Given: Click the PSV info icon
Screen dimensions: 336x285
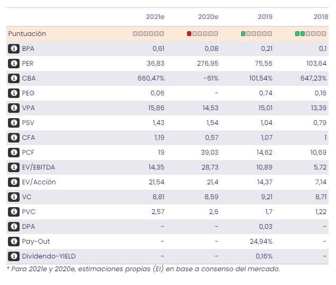Looking at the screenshot, I should click(x=13, y=123).
